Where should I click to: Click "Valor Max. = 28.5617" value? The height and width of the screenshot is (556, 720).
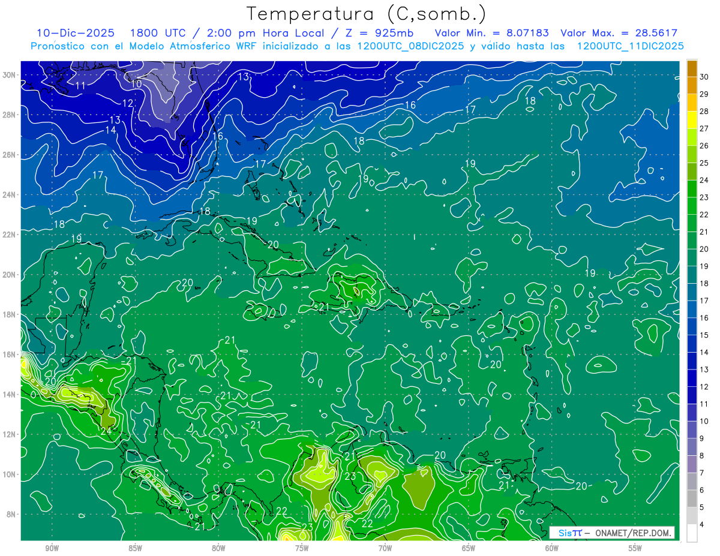pos(619,33)
